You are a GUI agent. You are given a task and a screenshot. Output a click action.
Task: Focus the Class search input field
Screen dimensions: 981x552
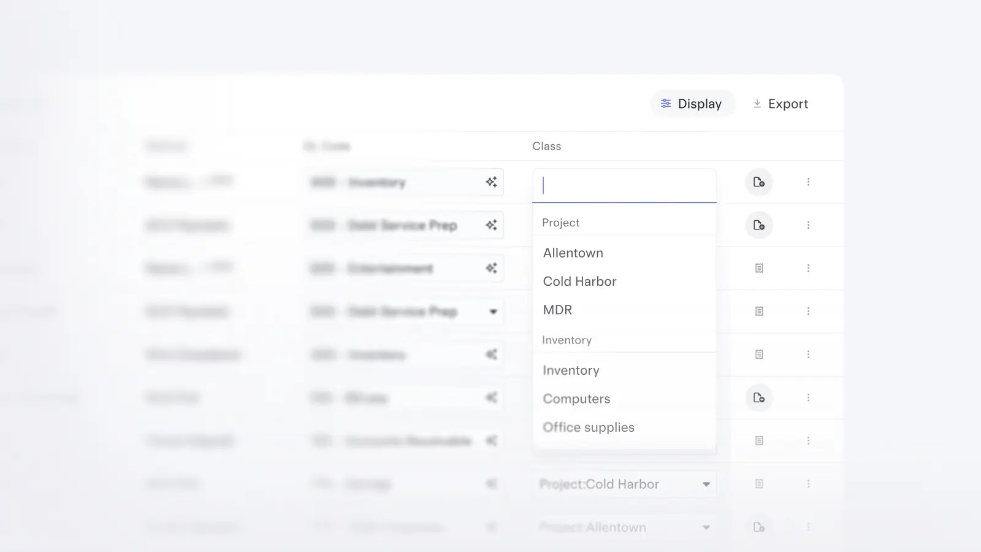click(624, 185)
